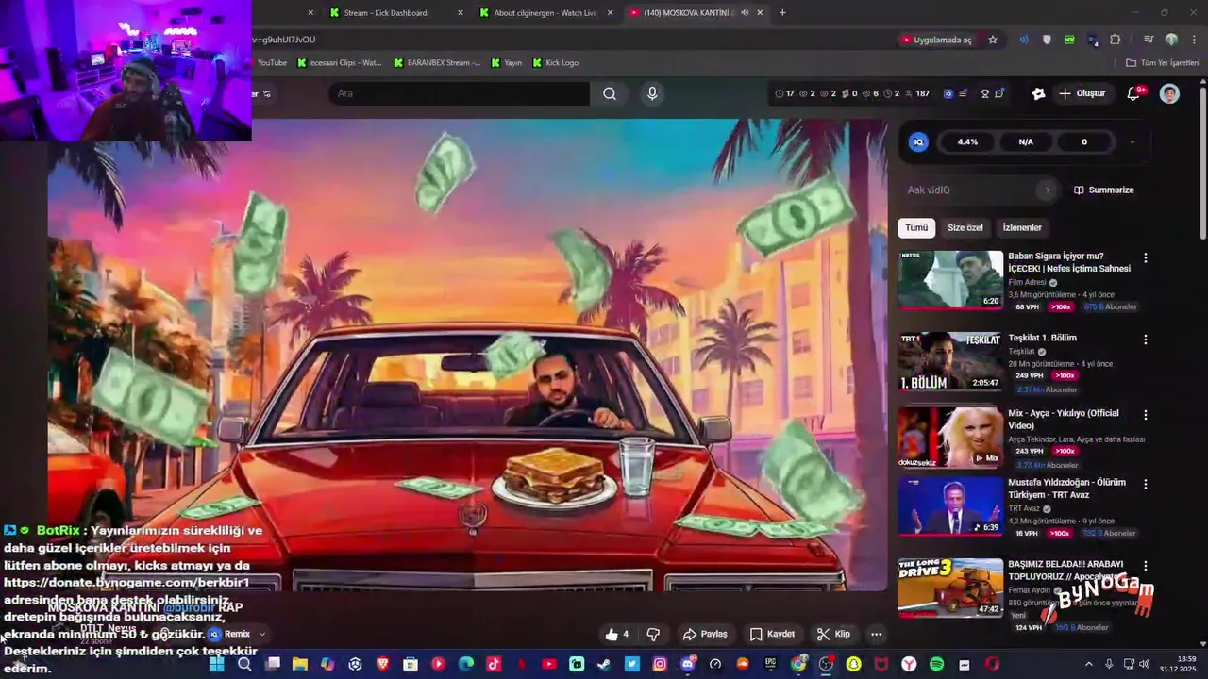The image size is (1208, 679).
Task: Open options menu for Teşkilat 1. Bölüm
Action: [1146, 339]
